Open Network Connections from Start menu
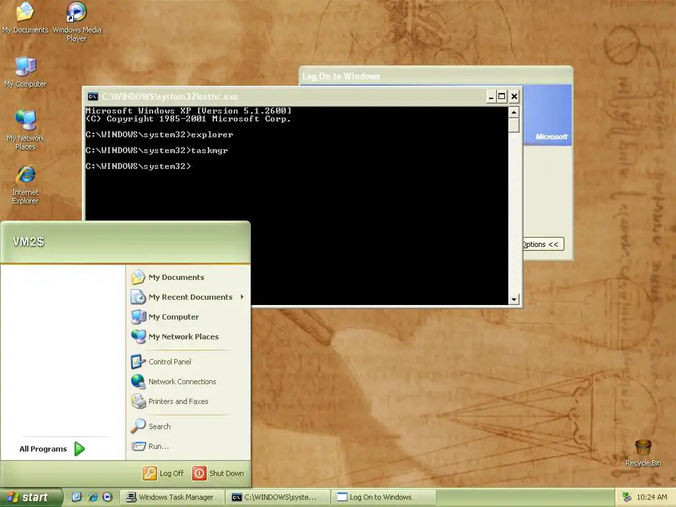This screenshot has width=676, height=507. tap(188, 382)
